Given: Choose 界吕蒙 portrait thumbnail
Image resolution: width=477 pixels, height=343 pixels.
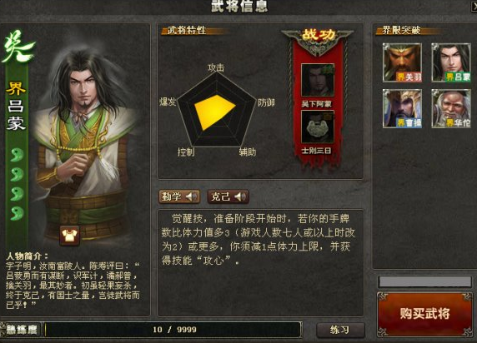Looking at the screenshot, I should [451, 62].
